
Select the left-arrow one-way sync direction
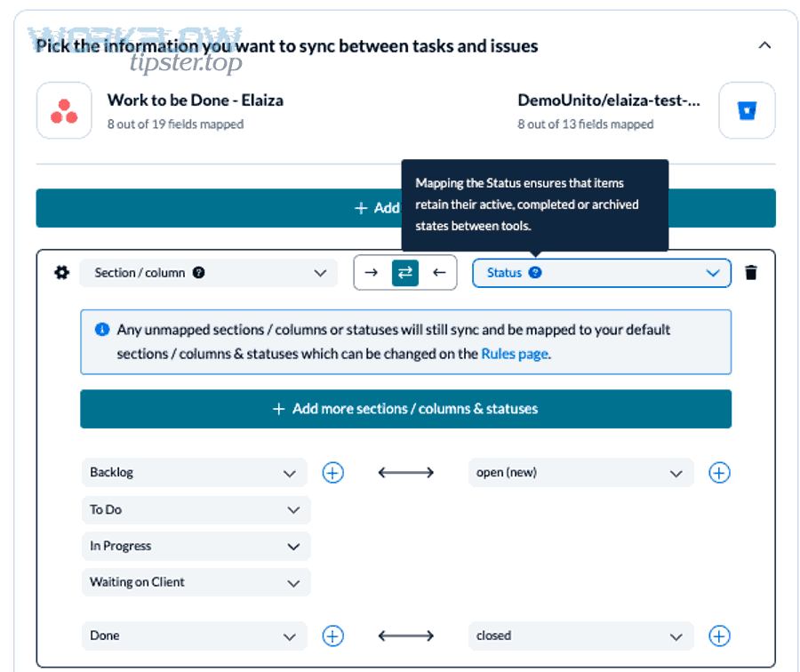point(438,273)
